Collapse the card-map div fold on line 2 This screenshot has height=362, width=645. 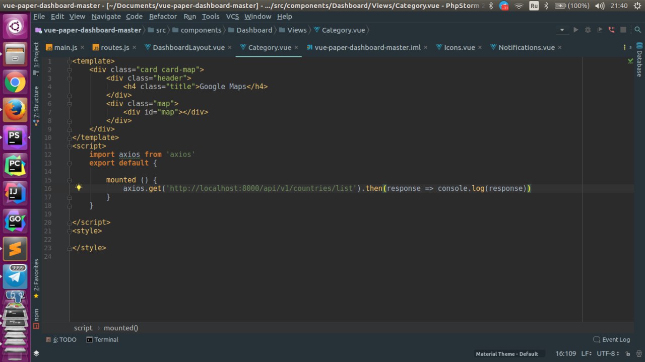[70, 69]
